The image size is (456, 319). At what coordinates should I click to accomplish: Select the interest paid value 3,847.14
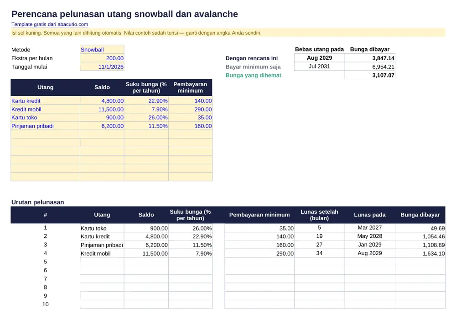tap(370, 58)
